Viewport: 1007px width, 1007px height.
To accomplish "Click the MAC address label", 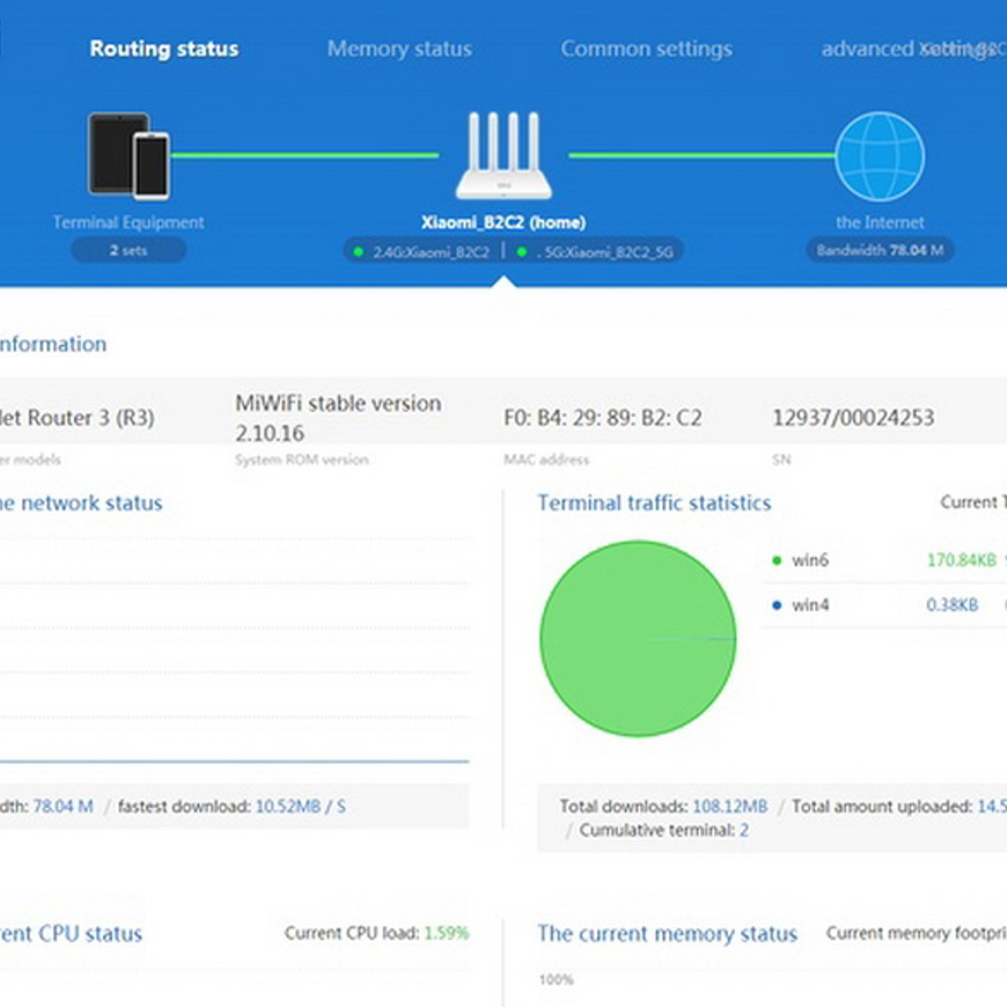I will point(546,459).
